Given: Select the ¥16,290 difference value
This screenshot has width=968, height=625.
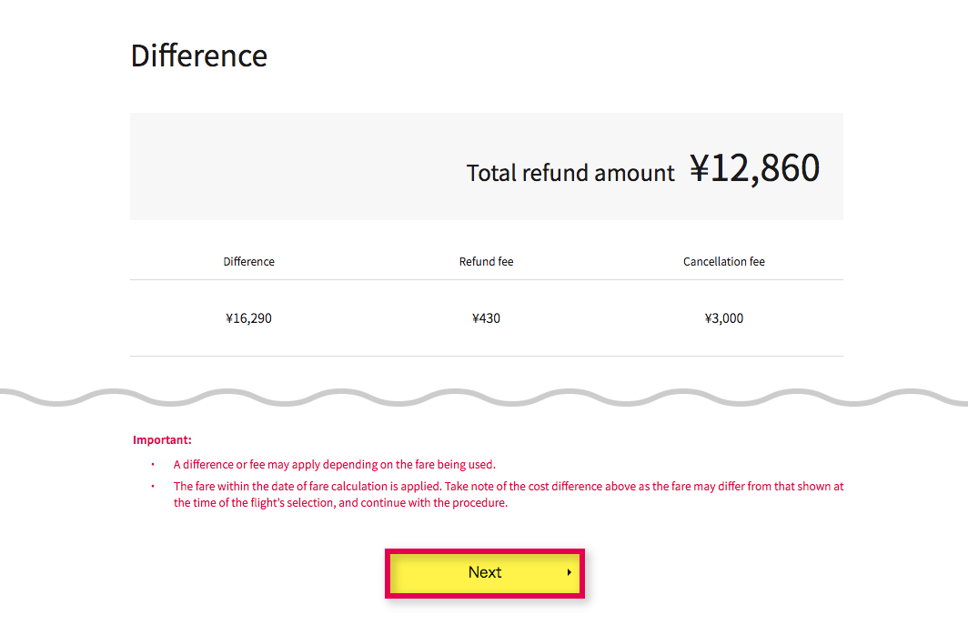Looking at the screenshot, I should [248, 318].
